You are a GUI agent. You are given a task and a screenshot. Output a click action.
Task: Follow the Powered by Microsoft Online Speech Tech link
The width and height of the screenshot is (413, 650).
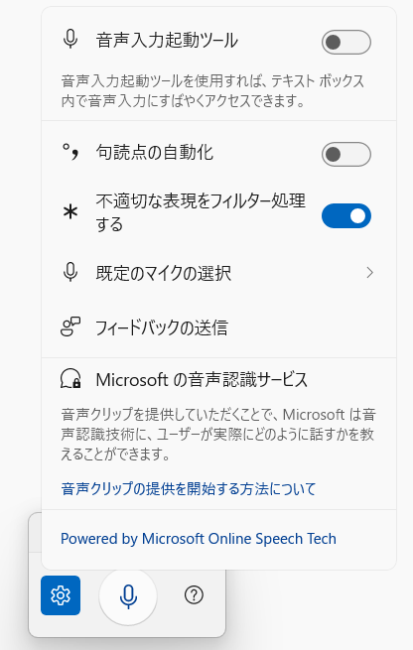tap(199, 539)
